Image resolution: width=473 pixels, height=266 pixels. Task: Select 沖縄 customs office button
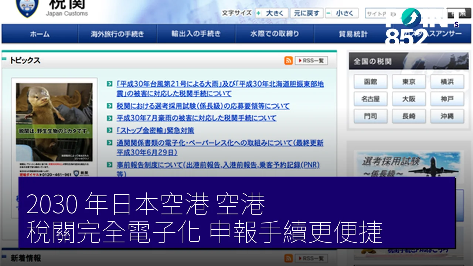click(447, 116)
